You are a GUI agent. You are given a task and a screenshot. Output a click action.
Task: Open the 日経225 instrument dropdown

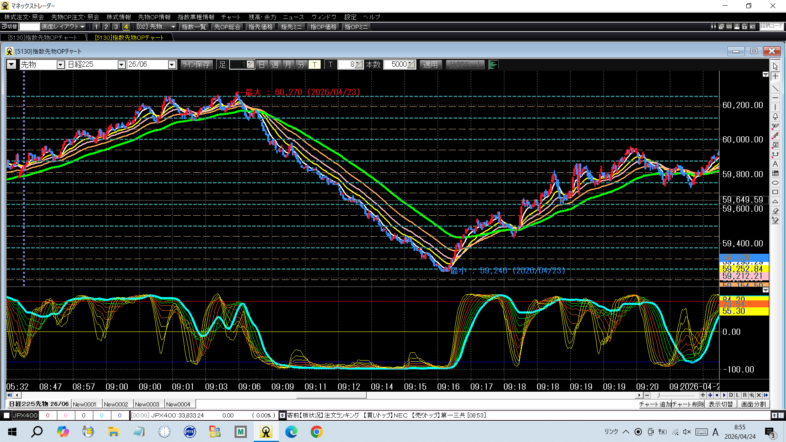pos(121,65)
